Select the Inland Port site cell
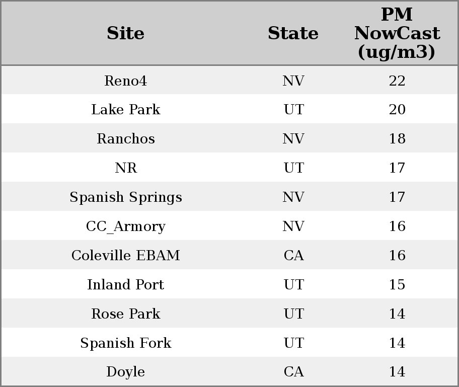 click(125, 285)
